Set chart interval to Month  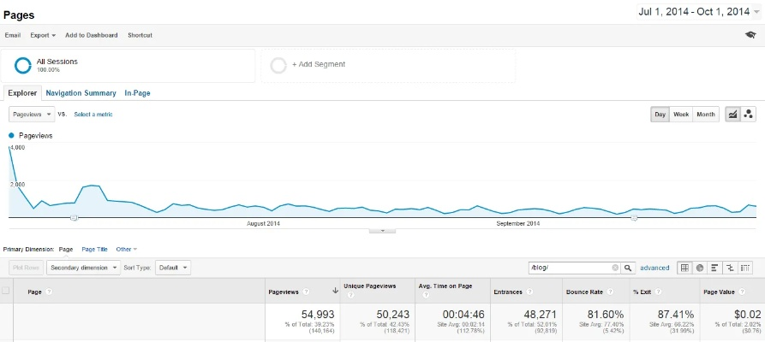706,115
